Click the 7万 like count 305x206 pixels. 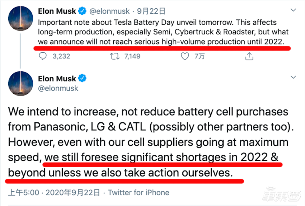tap(200, 56)
